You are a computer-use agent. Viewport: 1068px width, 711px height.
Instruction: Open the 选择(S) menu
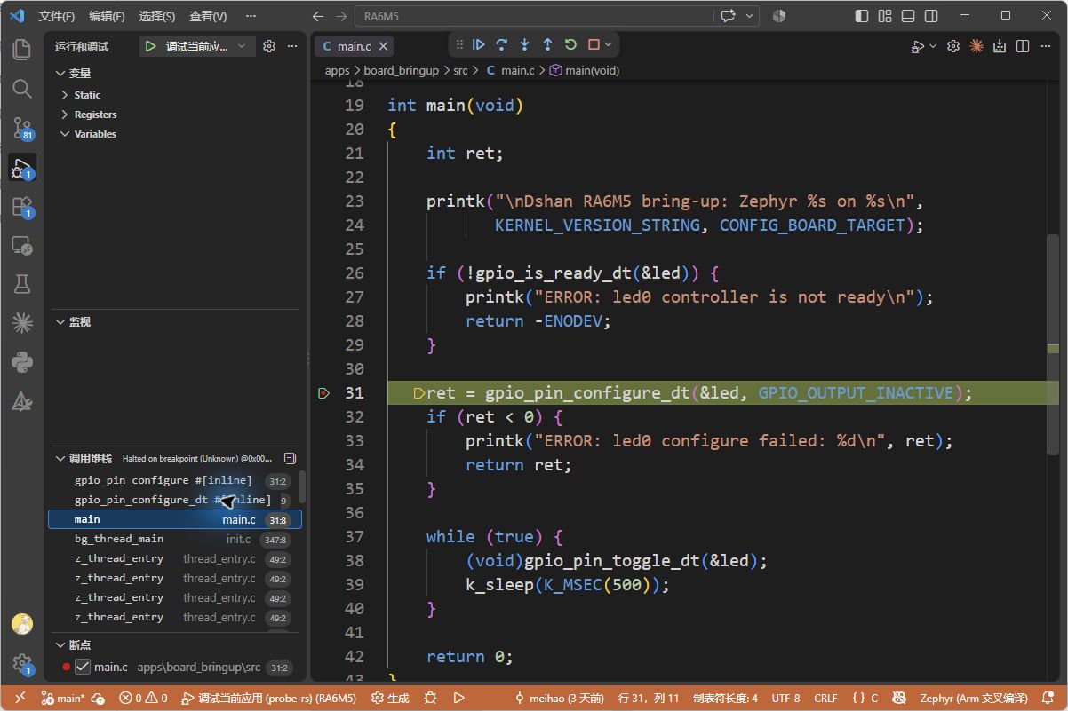tap(157, 16)
